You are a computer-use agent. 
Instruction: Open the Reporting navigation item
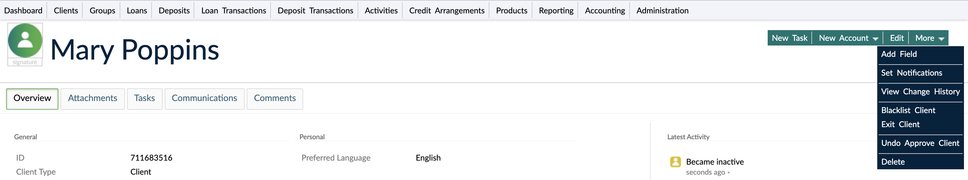click(556, 10)
